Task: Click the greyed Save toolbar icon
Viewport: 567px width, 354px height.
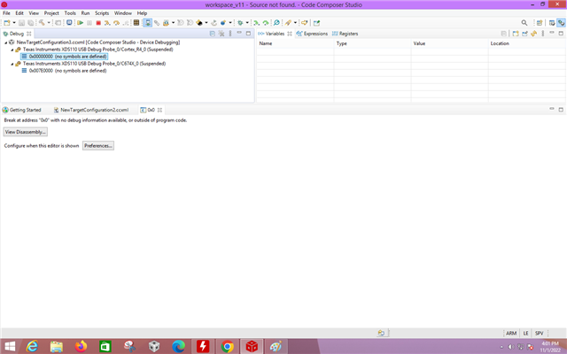Action: pos(21,23)
